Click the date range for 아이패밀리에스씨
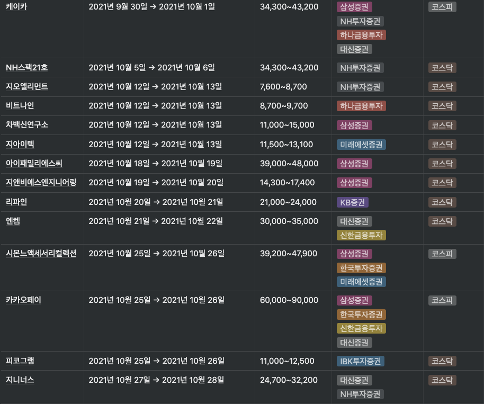The width and height of the screenshot is (484, 404). (155, 164)
